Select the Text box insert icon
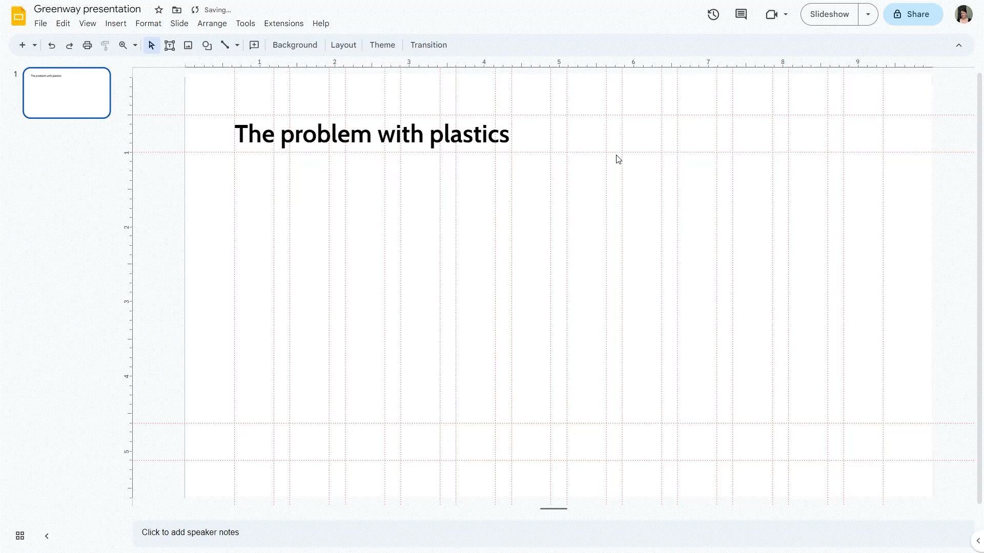 coord(170,45)
